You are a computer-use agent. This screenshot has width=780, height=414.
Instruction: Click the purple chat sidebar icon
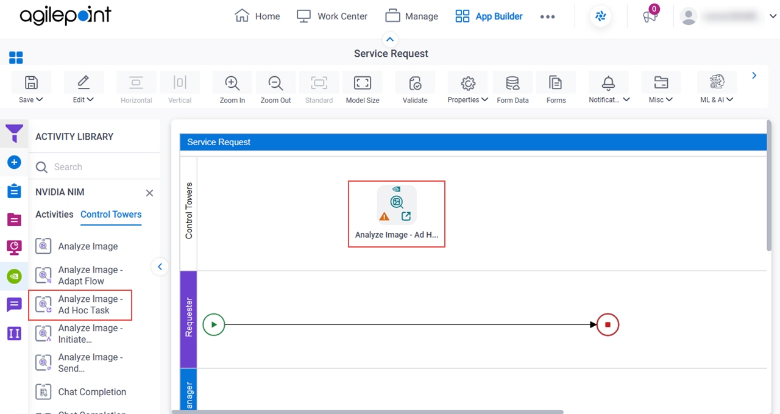(14, 305)
